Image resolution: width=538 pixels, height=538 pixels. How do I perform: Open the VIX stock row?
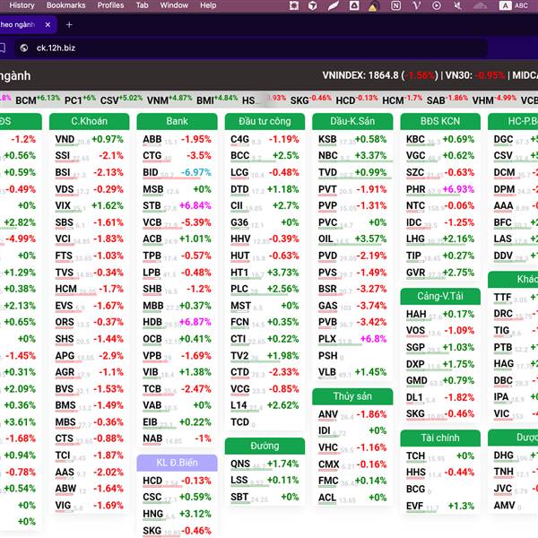coord(89,206)
